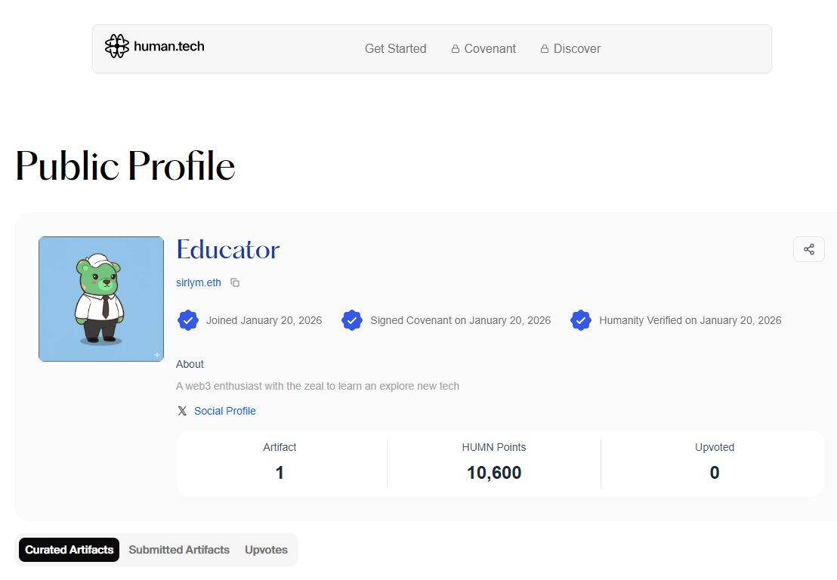This screenshot has width=837, height=580.
Task: Click the 10,600 points value
Action: [494, 473]
